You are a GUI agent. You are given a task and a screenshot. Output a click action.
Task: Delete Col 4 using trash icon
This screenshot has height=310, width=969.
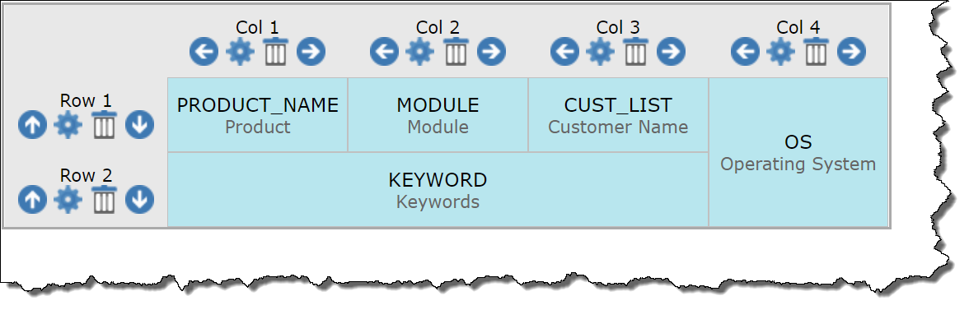tap(817, 51)
